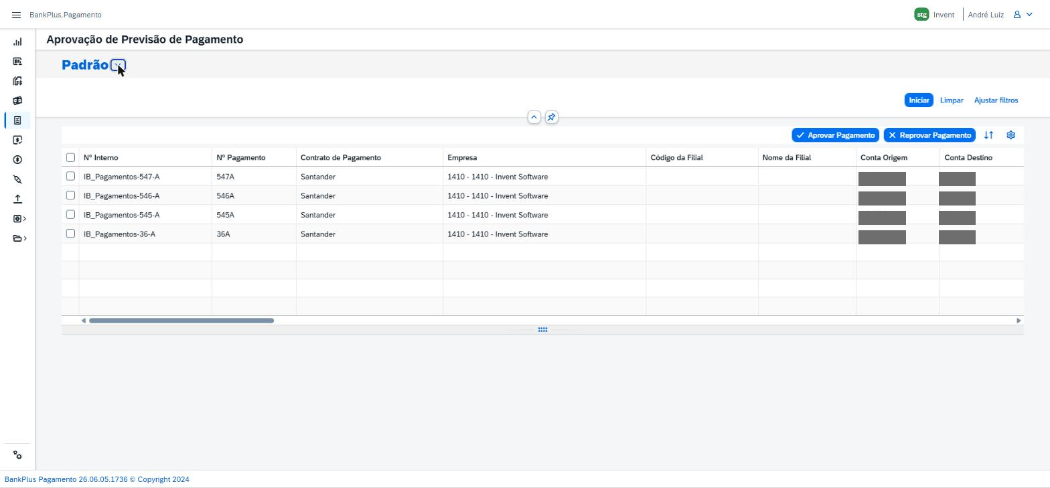This screenshot has height=488, width=1050.
Task: Click the table resize grip handle
Action: (542, 329)
